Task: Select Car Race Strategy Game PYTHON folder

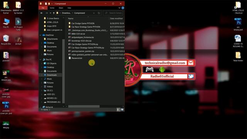Action: (x=86, y=27)
